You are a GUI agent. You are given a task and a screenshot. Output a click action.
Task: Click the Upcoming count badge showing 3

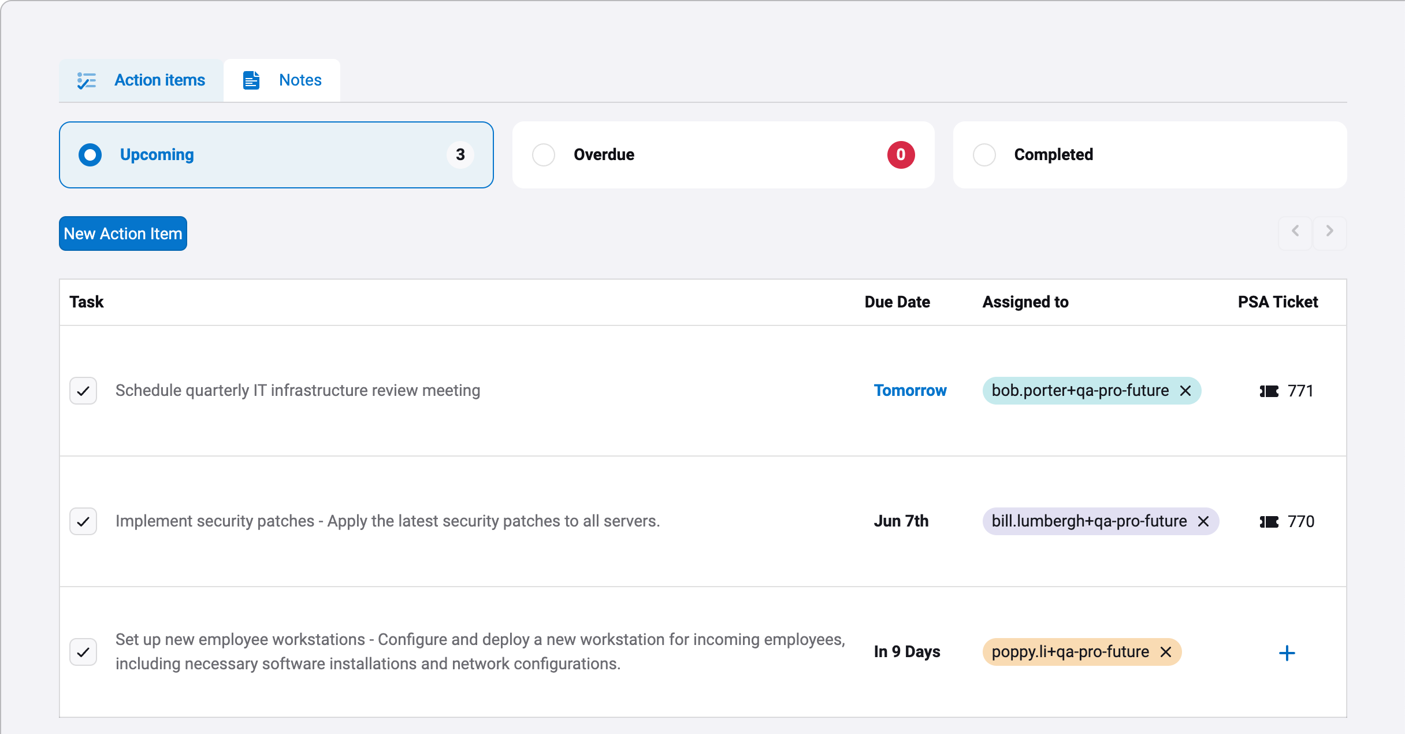pyautogui.click(x=460, y=155)
